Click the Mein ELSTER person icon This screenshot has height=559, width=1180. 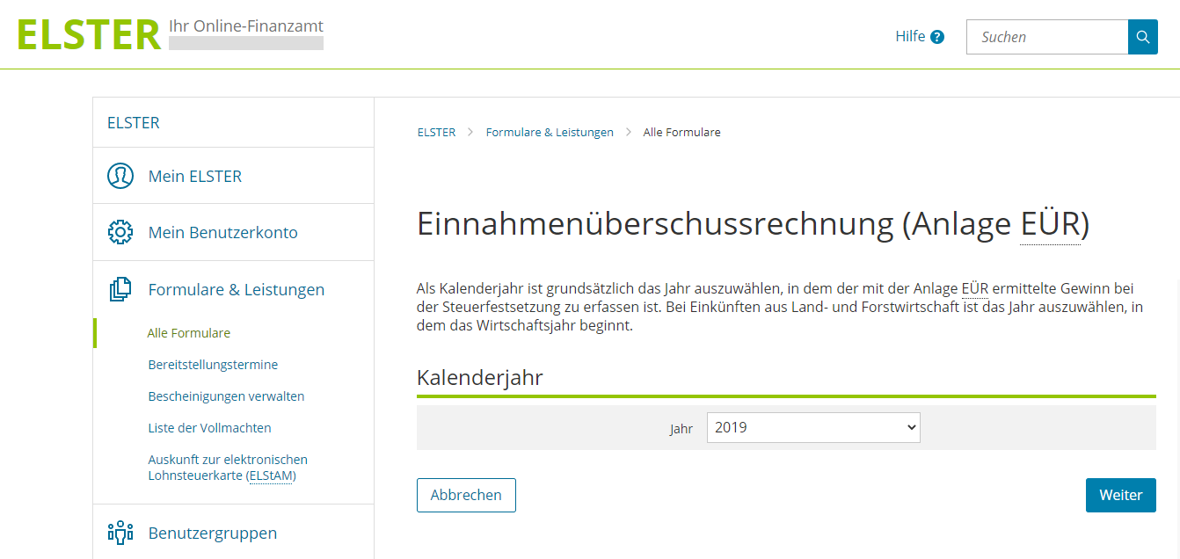click(120, 176)
